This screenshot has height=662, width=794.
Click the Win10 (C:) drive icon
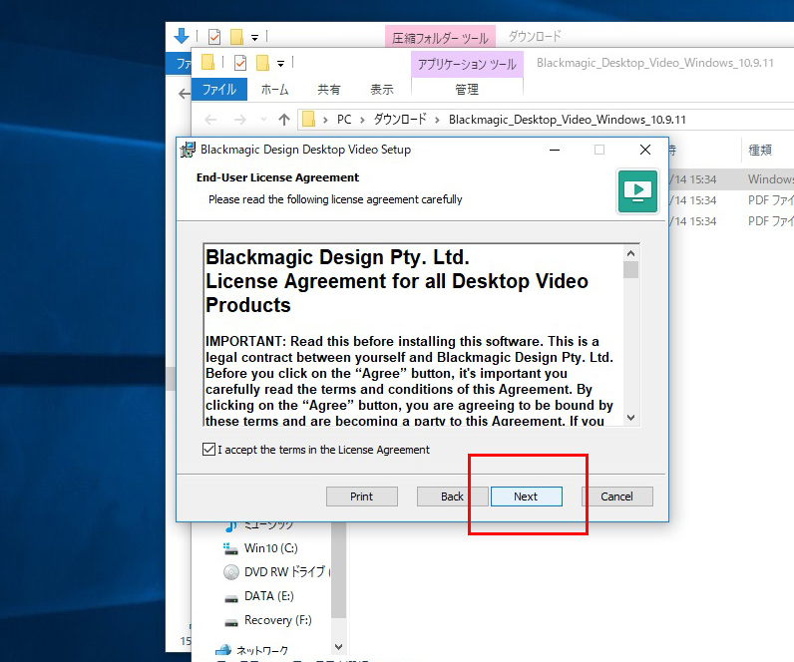(x=230, y=548)
